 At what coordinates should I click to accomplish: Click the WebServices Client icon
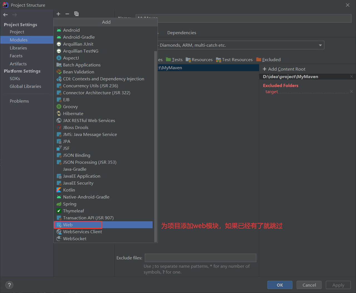(59, 232)
